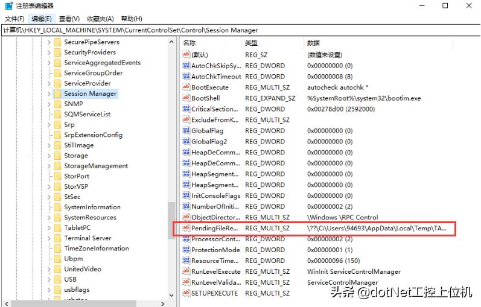Click the DWORD icon of GlobalFlag2

coord(186,141)
